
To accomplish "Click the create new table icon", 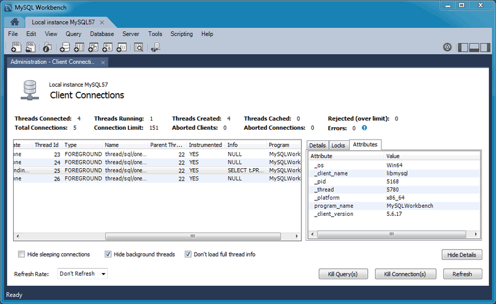I will (x=79, y=47).
